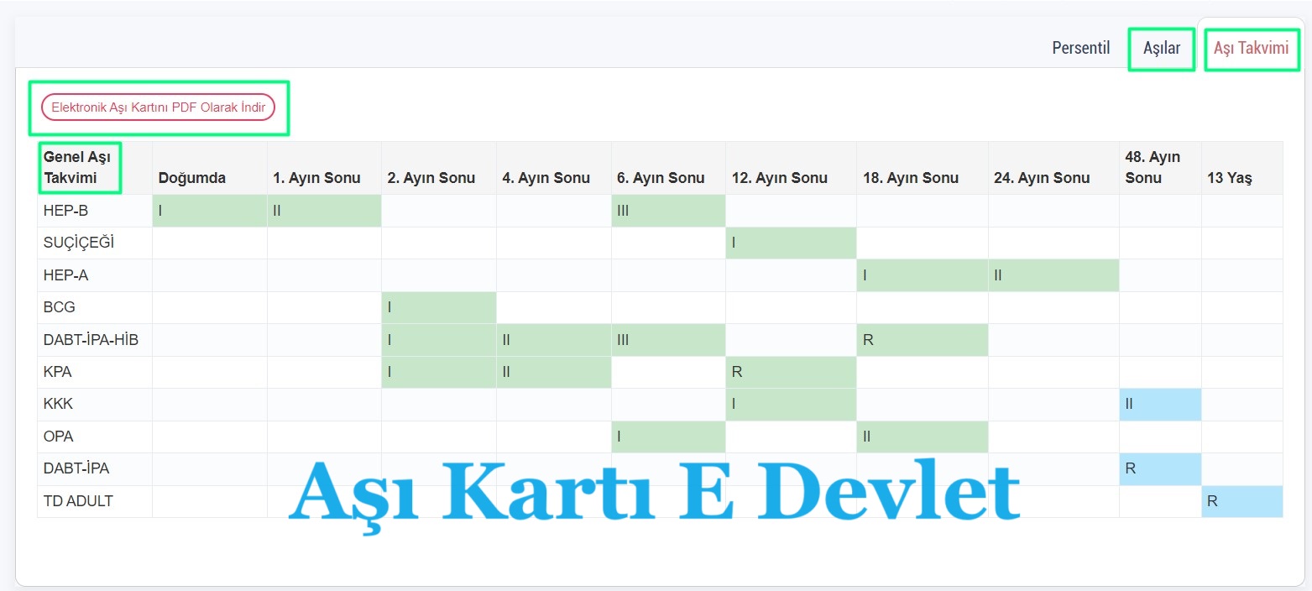Click KPA dose I at 2. Ayın Sonu
Image resolution: width=1312 pixels, height=591 pixels.
point(439,371)
